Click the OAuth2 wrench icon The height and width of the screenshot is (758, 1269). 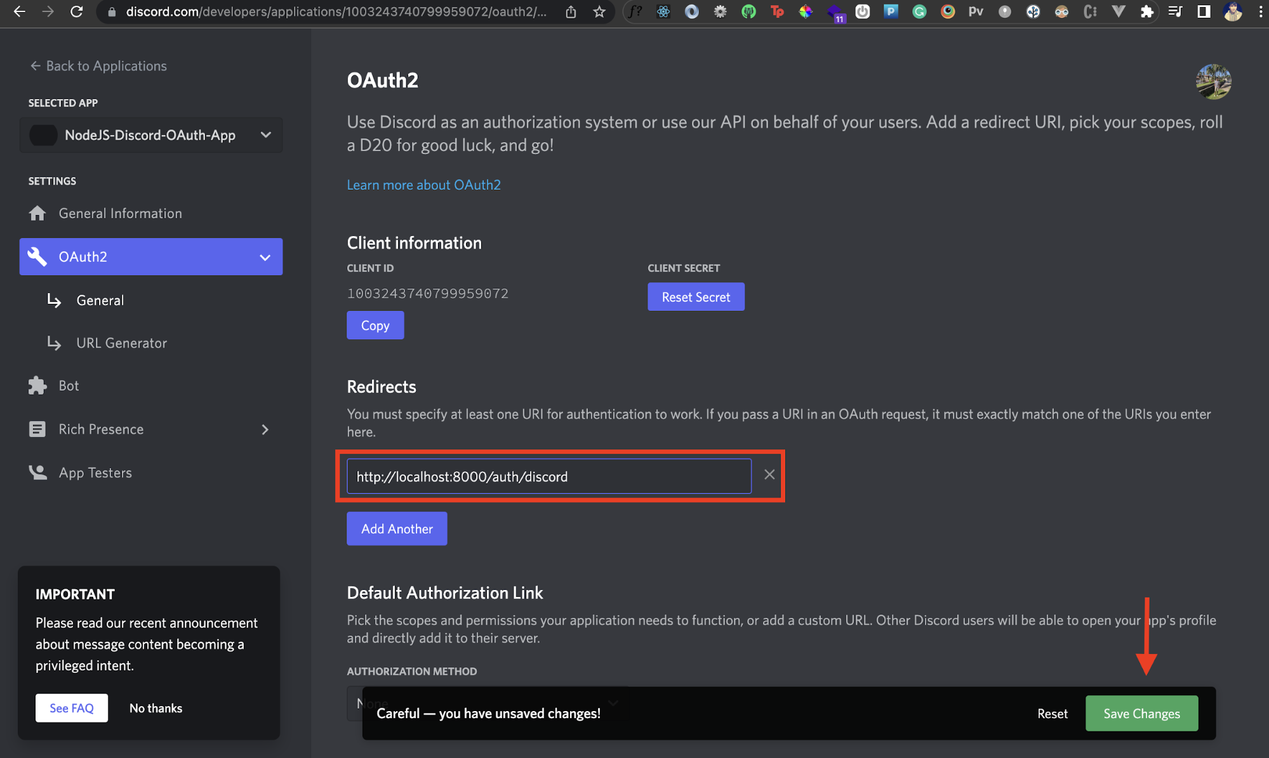tap(37, 256)
